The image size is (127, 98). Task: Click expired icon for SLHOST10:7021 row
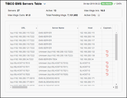(107, 70)
